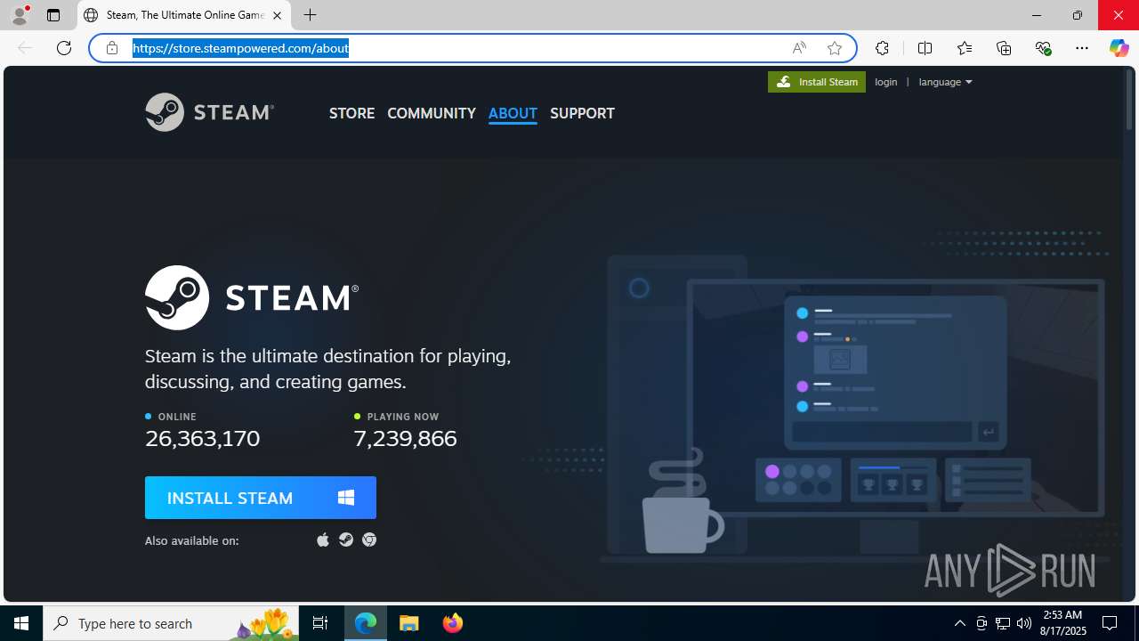Viewport: 1139px width, 641px height.
Task: Choose the SteamOS download icon
Action: [x=346, y=540]
